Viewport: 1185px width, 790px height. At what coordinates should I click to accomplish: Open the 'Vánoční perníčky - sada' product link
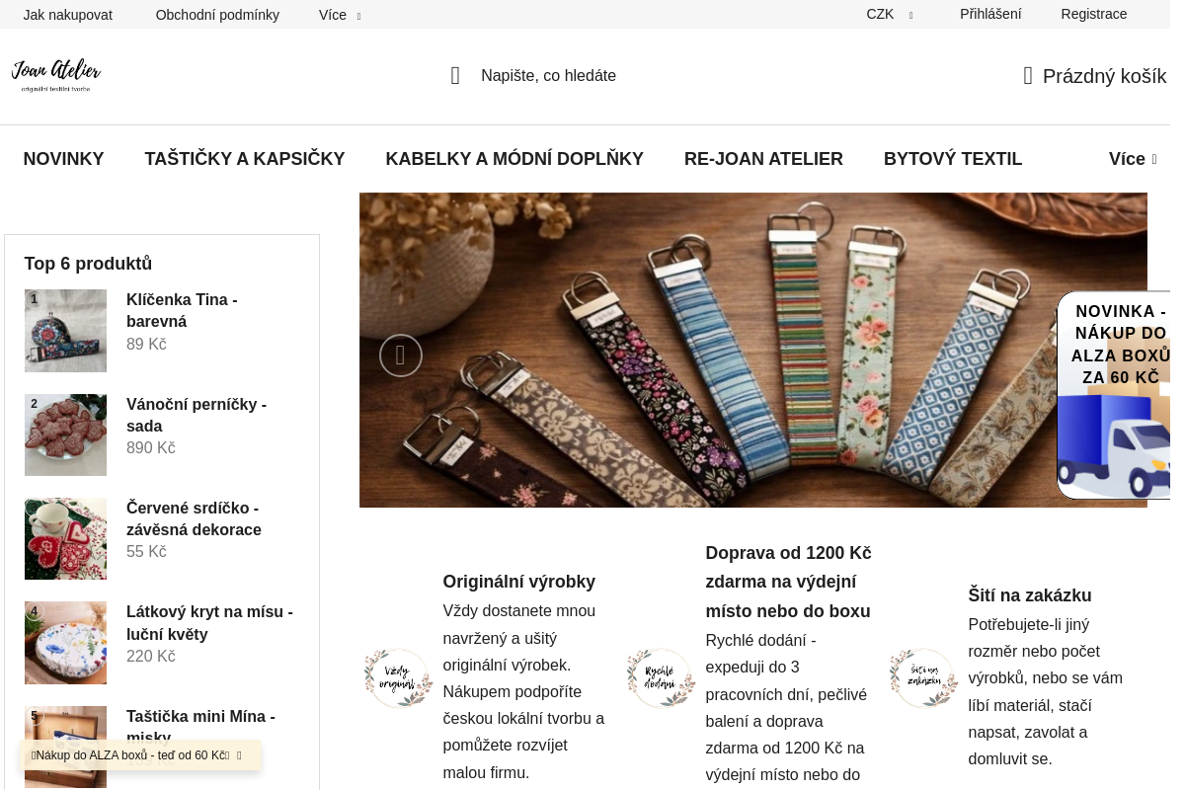(x=197, y=415)
